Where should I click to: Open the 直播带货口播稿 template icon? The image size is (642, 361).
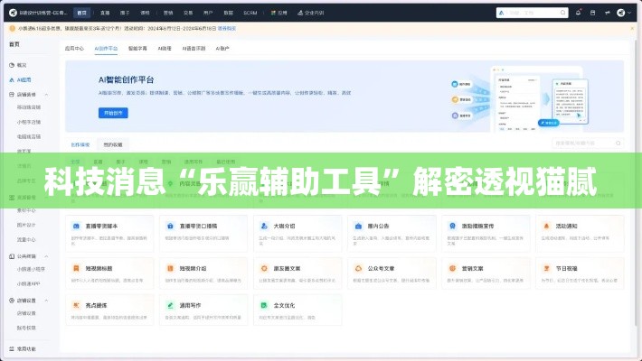[x=170, y=226]
